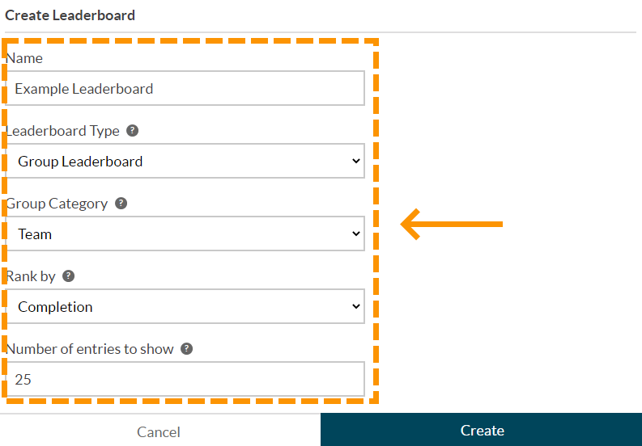The image size is (642, 446).
Task: Click the question mark next to Rank by
Action: [x=69, y=276]
